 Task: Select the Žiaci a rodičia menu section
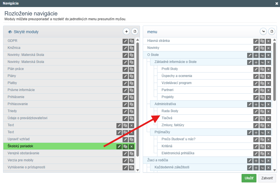click(157, 160)
